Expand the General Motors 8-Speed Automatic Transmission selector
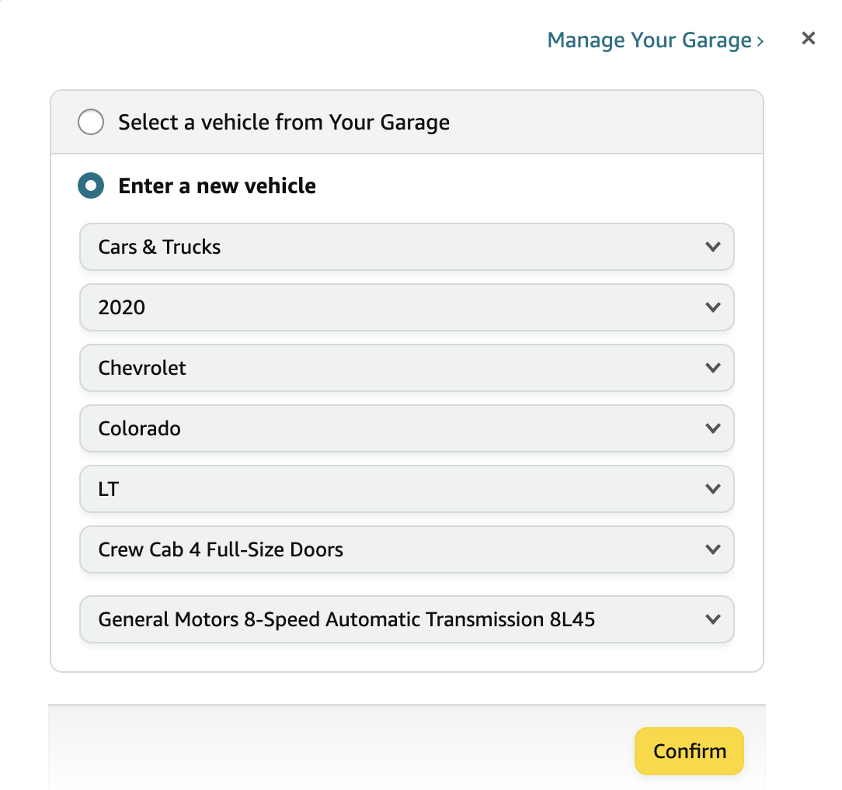 (x=406, y=619)
